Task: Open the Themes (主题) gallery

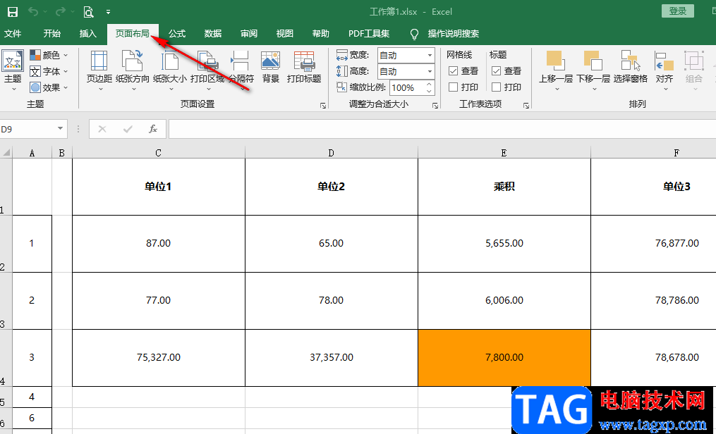Action: (x=13, y=70)
